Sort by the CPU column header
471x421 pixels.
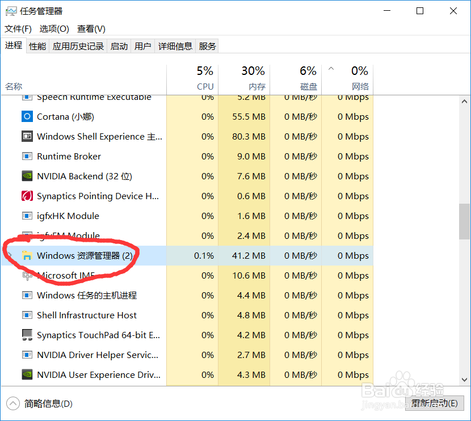coord(192,79)
